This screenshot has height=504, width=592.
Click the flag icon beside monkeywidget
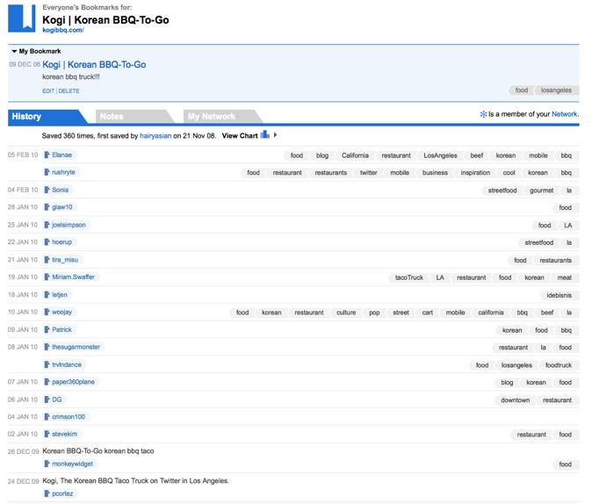(x=47, y=464)
